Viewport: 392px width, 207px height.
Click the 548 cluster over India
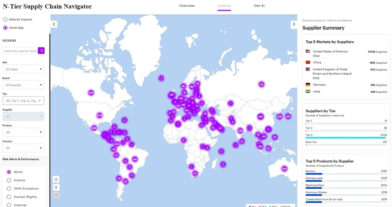[x=240, y=130]
